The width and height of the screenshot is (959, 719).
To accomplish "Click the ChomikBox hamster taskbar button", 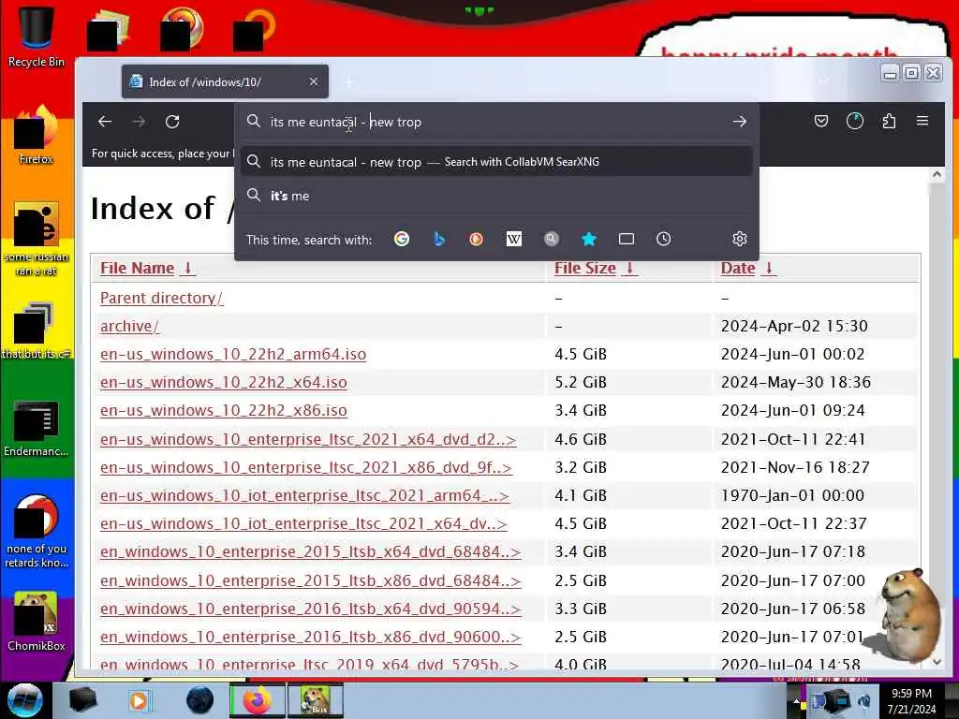I will tap(316, 700).
